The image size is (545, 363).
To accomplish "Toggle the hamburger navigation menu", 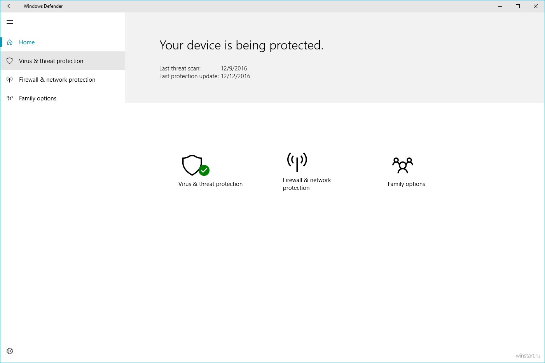I will pos(10,22).
